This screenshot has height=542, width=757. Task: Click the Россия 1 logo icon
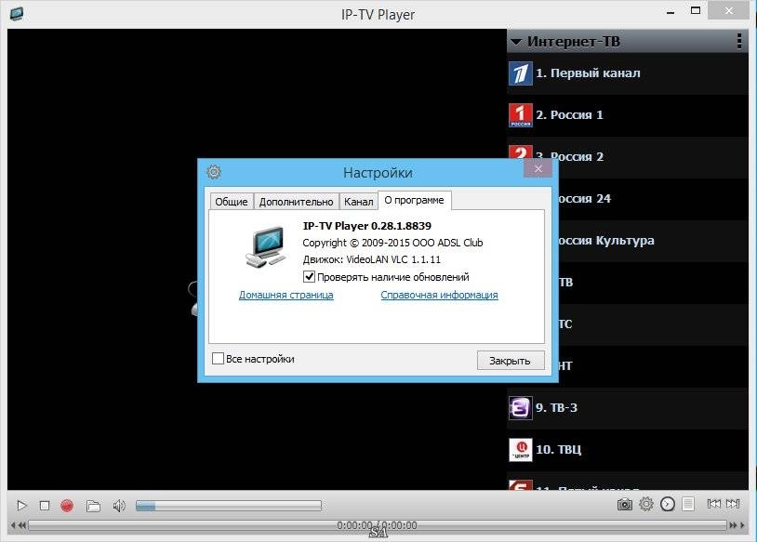click(x=521, y=115)
